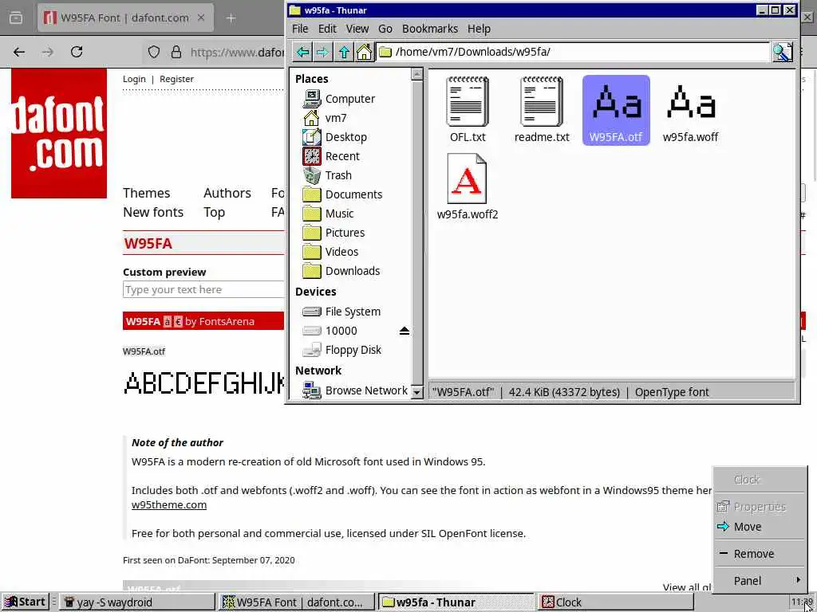Choose Remove in the clock context menu

pyautogui.click(x=760, y=554)
